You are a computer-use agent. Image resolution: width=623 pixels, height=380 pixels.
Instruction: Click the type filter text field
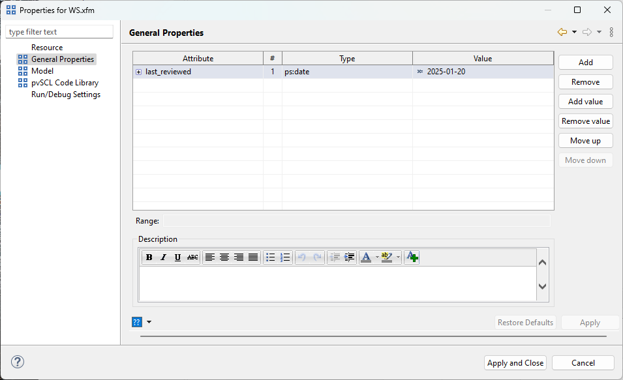point(59,31)
